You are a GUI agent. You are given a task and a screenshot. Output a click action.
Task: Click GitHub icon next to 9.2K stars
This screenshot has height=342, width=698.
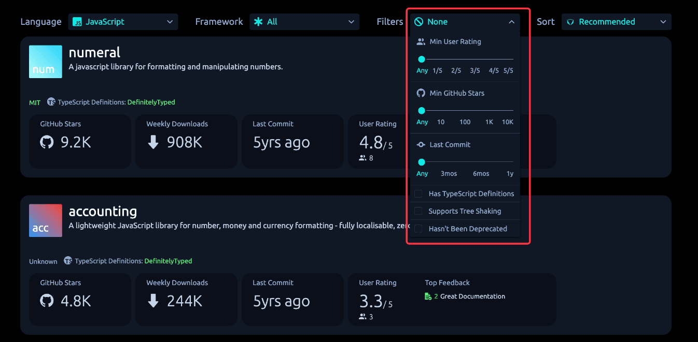(x=47, y=142)
